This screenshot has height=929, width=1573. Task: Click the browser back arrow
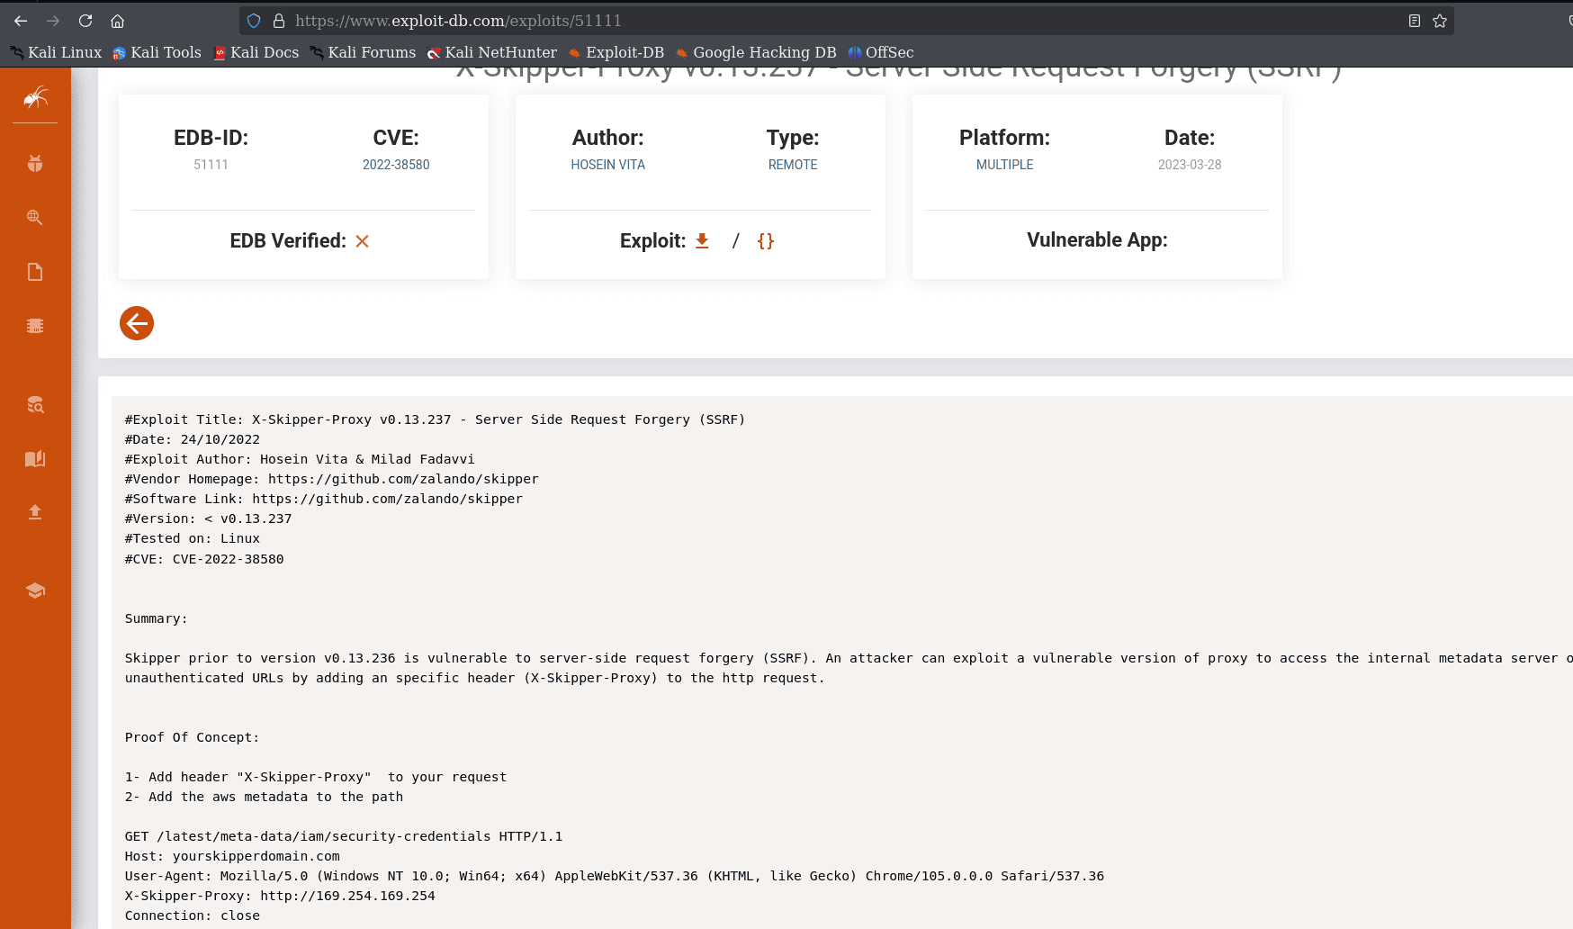click(21, 21)
